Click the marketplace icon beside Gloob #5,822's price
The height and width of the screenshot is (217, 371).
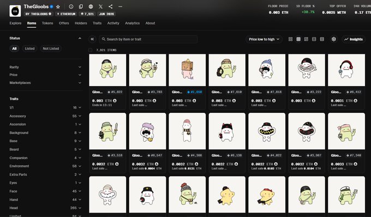(x=115, y=101)
